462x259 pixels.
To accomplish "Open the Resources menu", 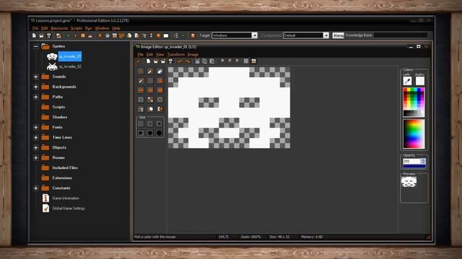I will 59,28.
